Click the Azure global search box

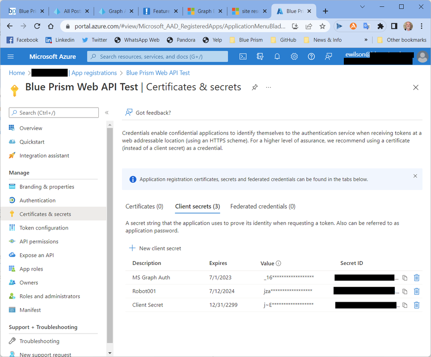(x=157, y=57)
